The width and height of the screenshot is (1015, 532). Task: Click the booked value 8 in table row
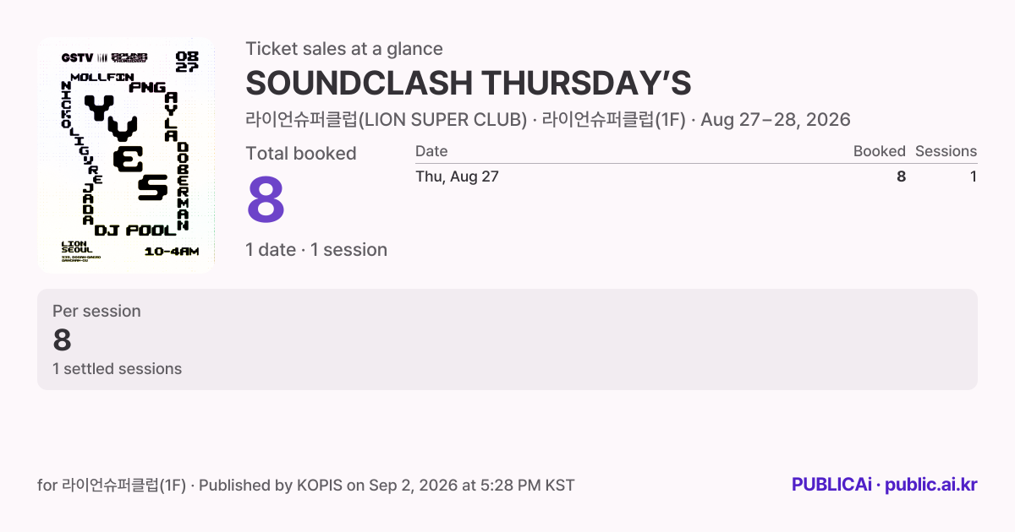click(x=902, y=176)
